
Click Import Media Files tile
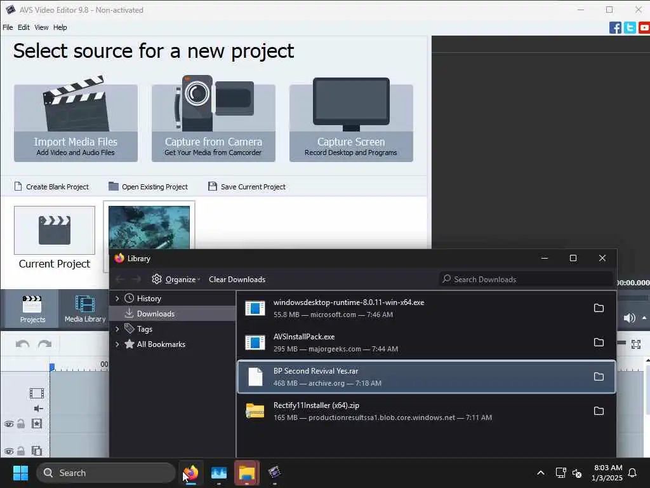pos(76,123)
